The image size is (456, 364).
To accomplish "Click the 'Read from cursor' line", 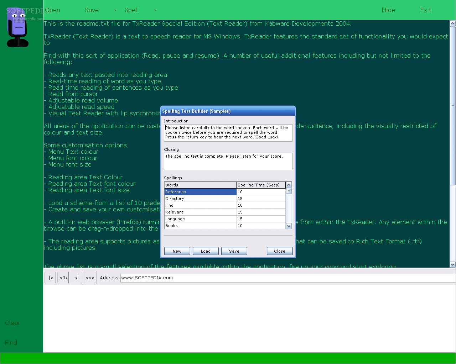I will (x=71, y=94).
